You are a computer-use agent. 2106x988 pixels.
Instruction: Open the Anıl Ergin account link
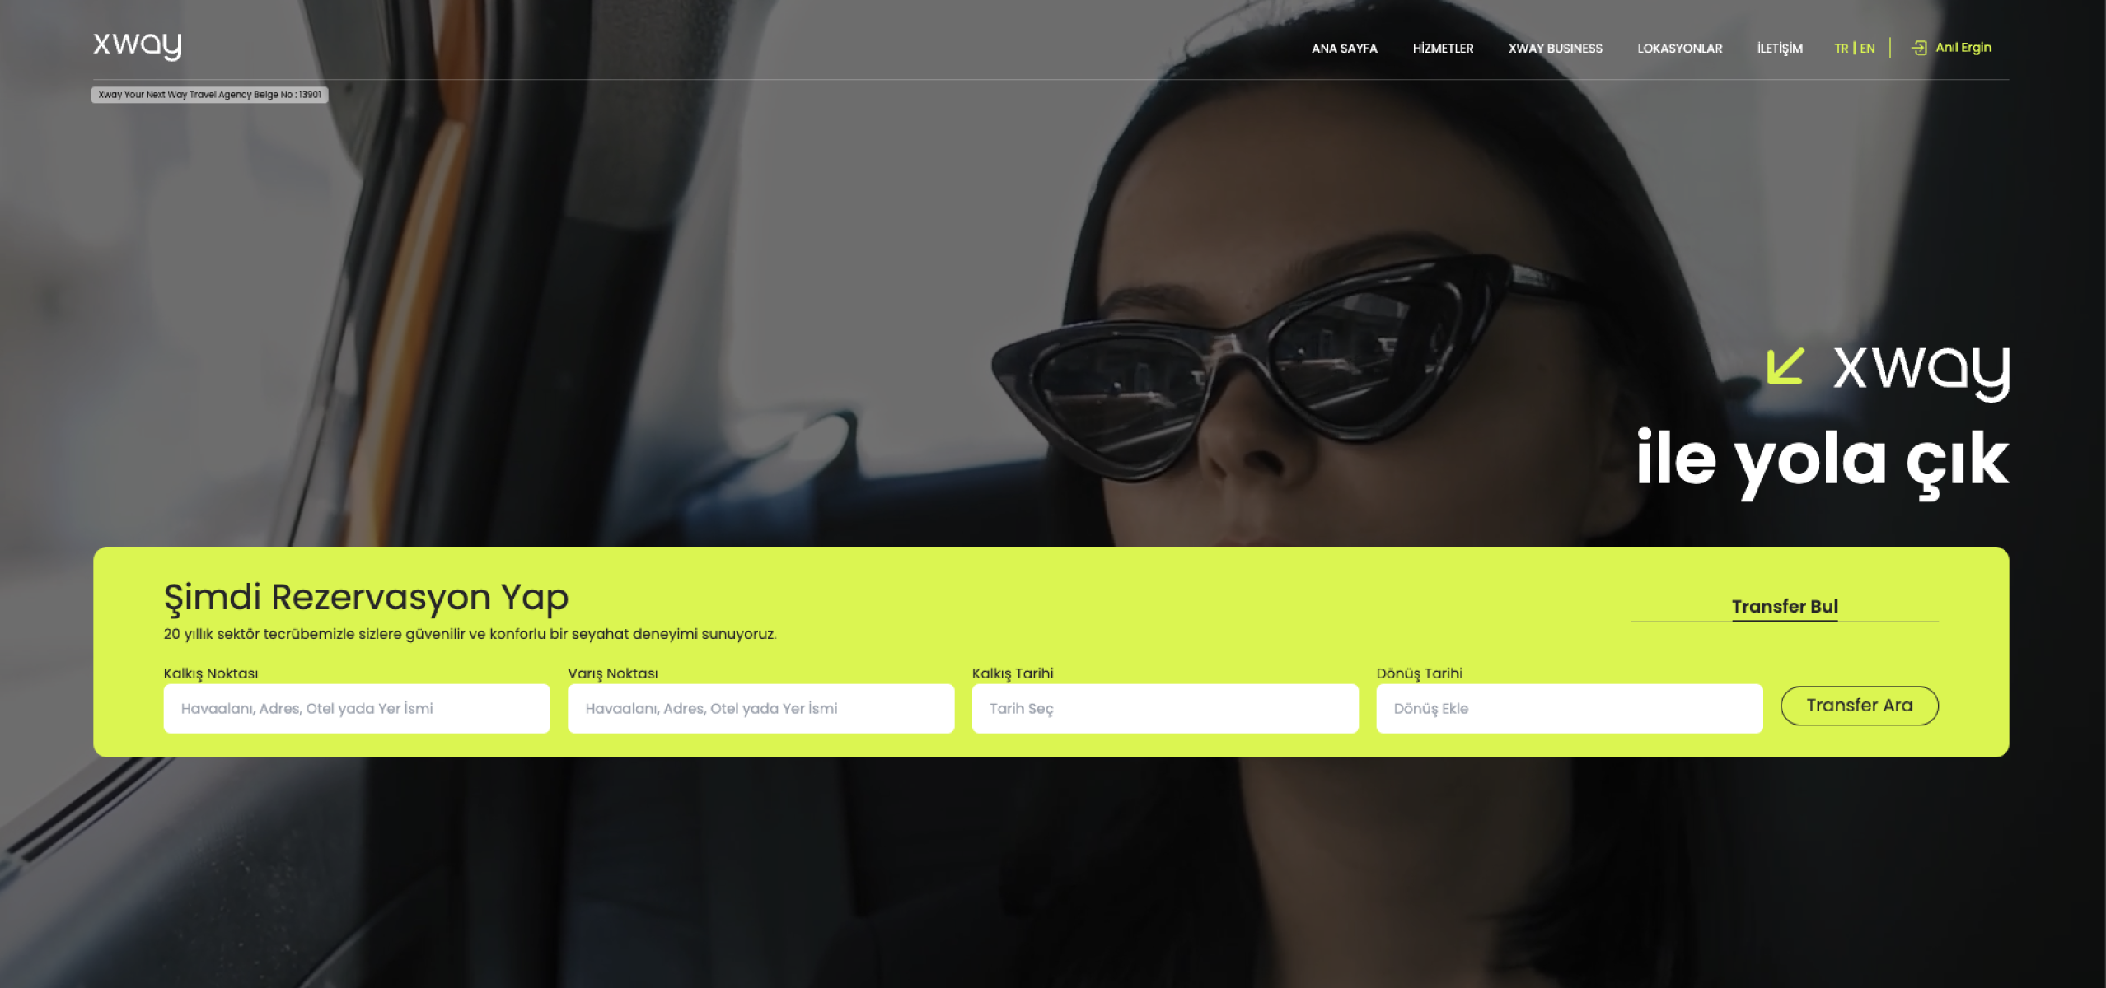1963,48
